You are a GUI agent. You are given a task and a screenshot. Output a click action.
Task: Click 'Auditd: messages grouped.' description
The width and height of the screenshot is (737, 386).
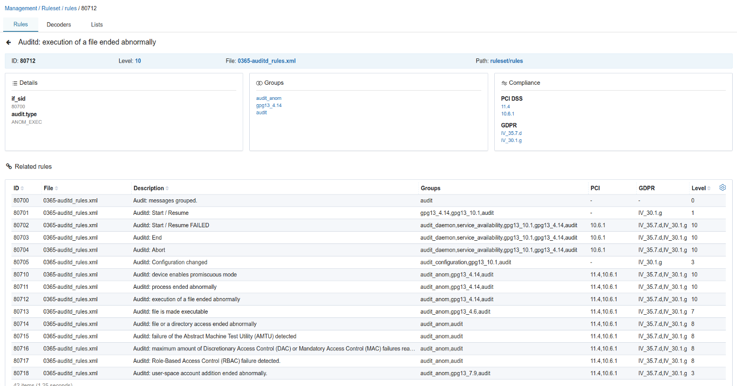165,201
